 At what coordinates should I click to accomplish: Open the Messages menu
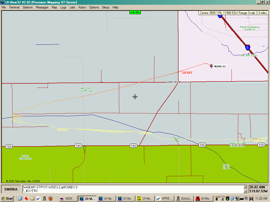point(42,7)
